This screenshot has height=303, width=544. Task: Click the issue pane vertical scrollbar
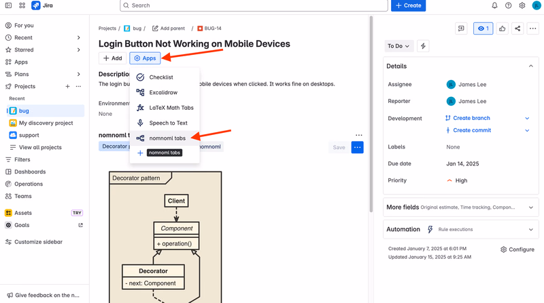coord(371,114)
